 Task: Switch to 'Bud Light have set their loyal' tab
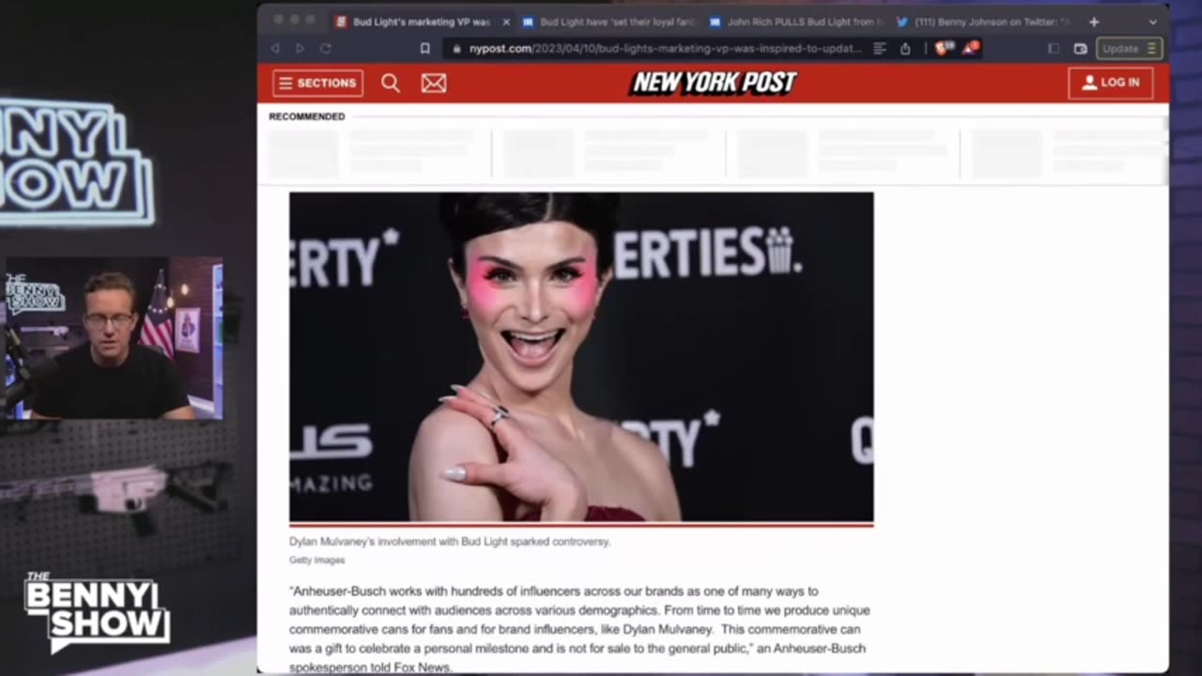pos(609,22)
